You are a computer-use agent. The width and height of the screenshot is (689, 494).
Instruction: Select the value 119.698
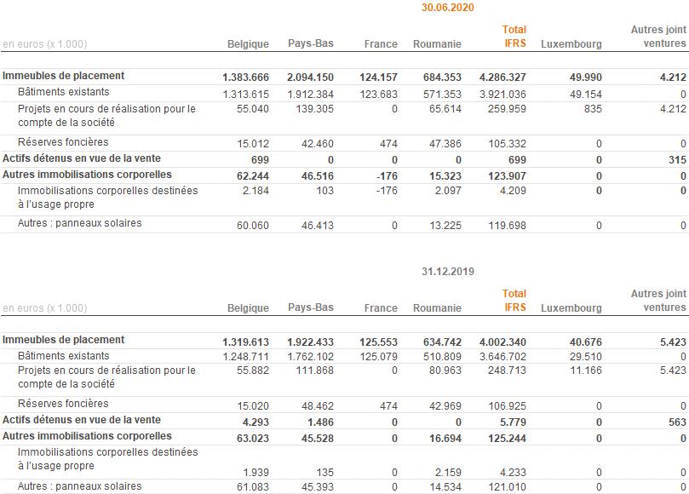click(507, 226)
